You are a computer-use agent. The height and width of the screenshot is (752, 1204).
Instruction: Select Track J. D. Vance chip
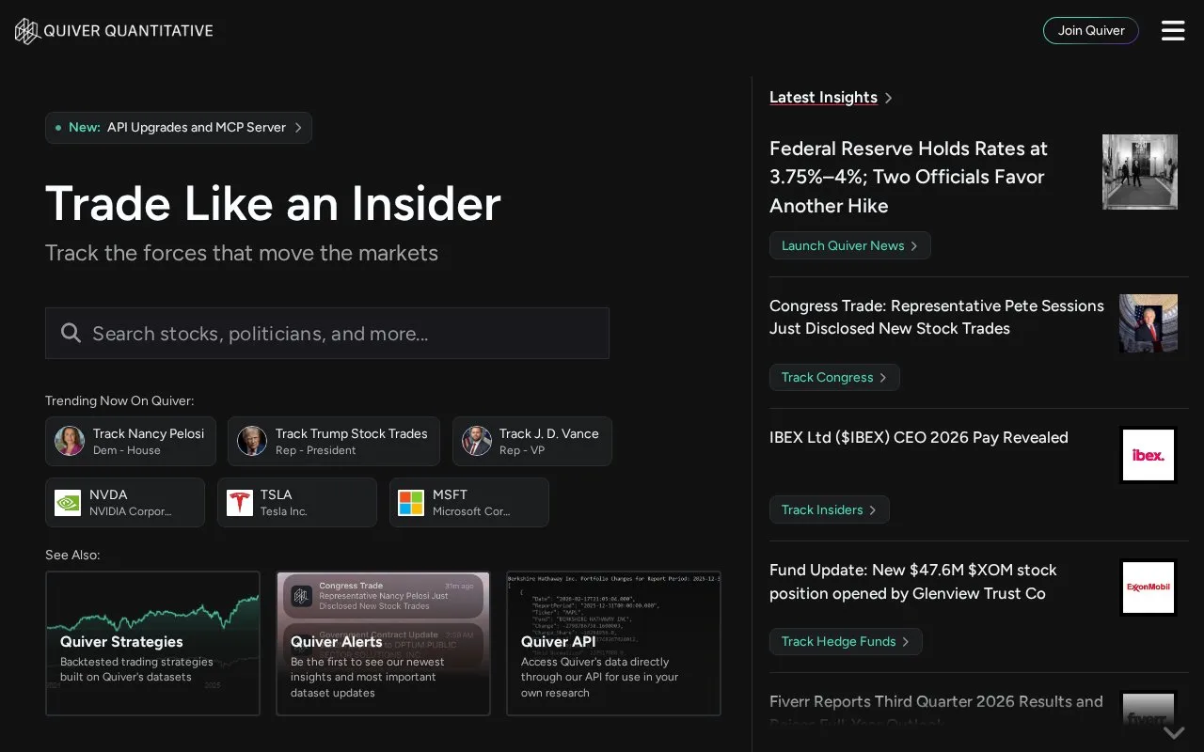(x=532, y=441)
